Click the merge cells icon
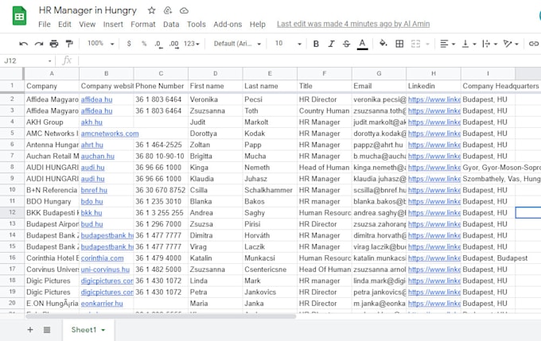The height and width of the screenshot is (341, 541). [x=416, y=44]
